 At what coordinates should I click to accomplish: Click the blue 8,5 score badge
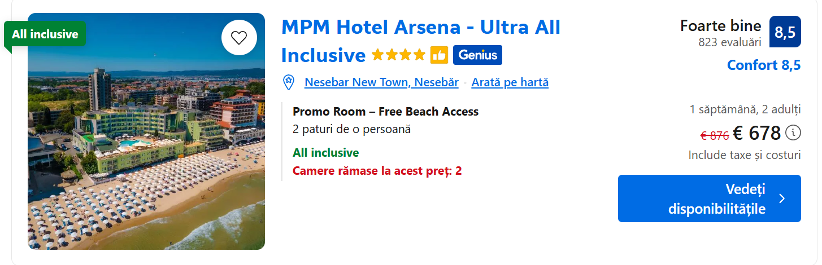coord(785,32)
